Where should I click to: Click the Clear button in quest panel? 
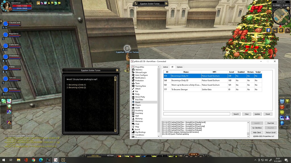[247, 114]
